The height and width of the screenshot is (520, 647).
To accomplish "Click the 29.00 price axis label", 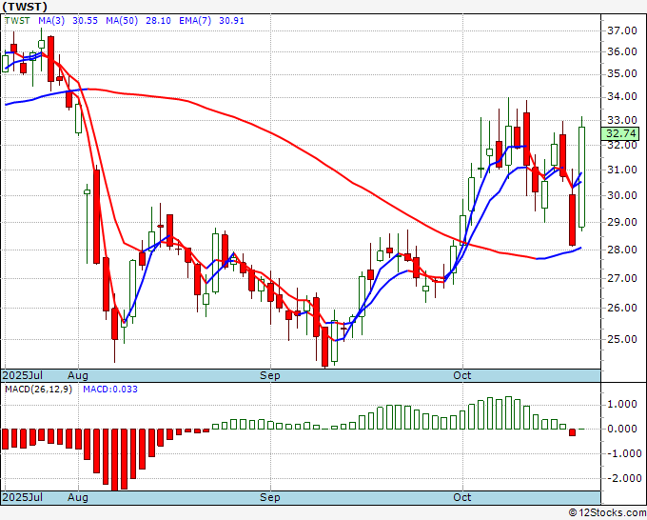I will (622, 222).
